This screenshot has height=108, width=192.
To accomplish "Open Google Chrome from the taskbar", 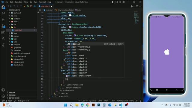I will [88, 105].
